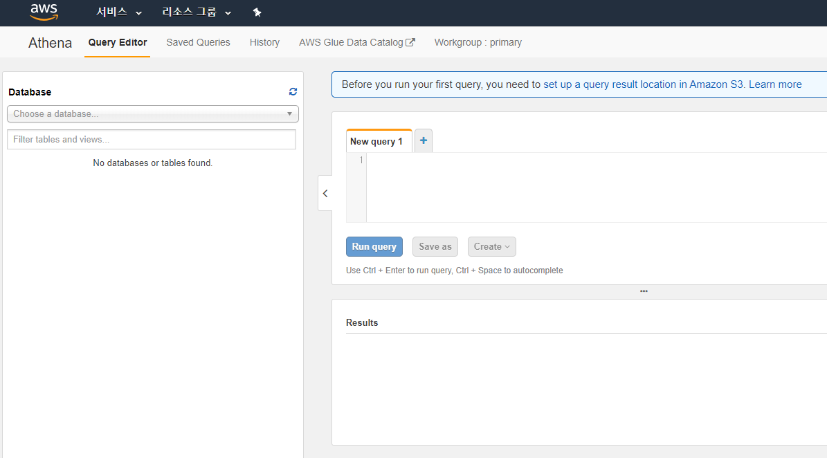
Task: Click inside the query editor text area
Action: (596, 187)
